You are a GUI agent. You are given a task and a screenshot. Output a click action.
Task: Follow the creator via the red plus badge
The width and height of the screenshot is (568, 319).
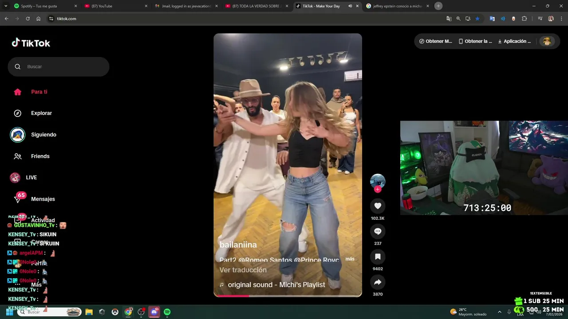tap(378, 189)
